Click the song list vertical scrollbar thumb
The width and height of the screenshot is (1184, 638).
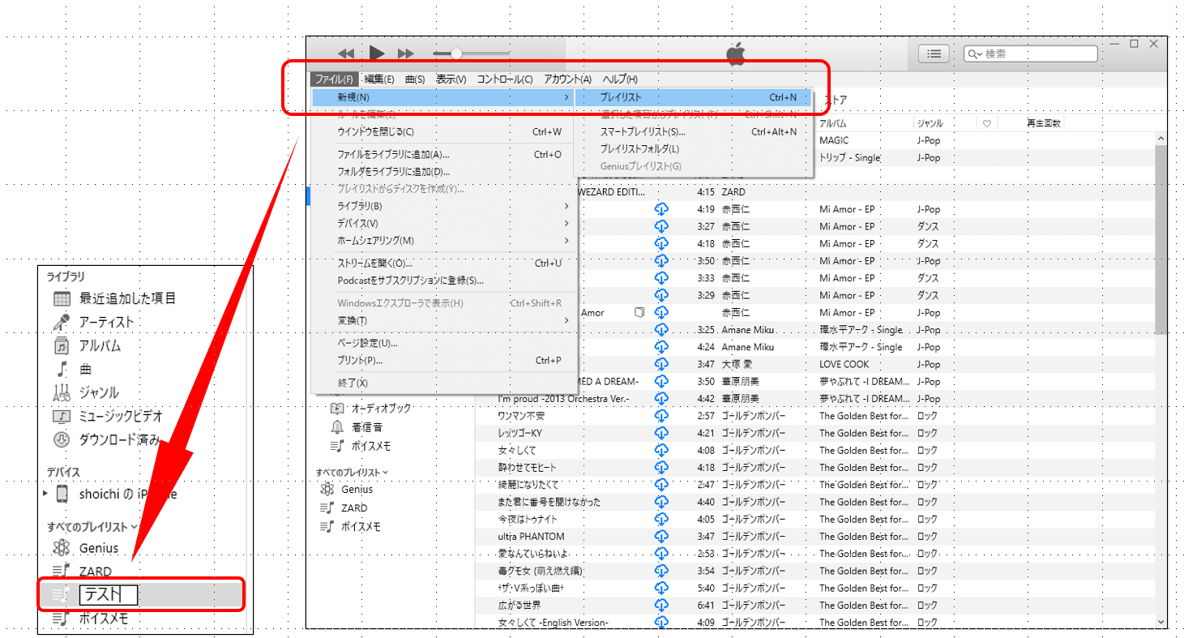tap(1161, 240)
